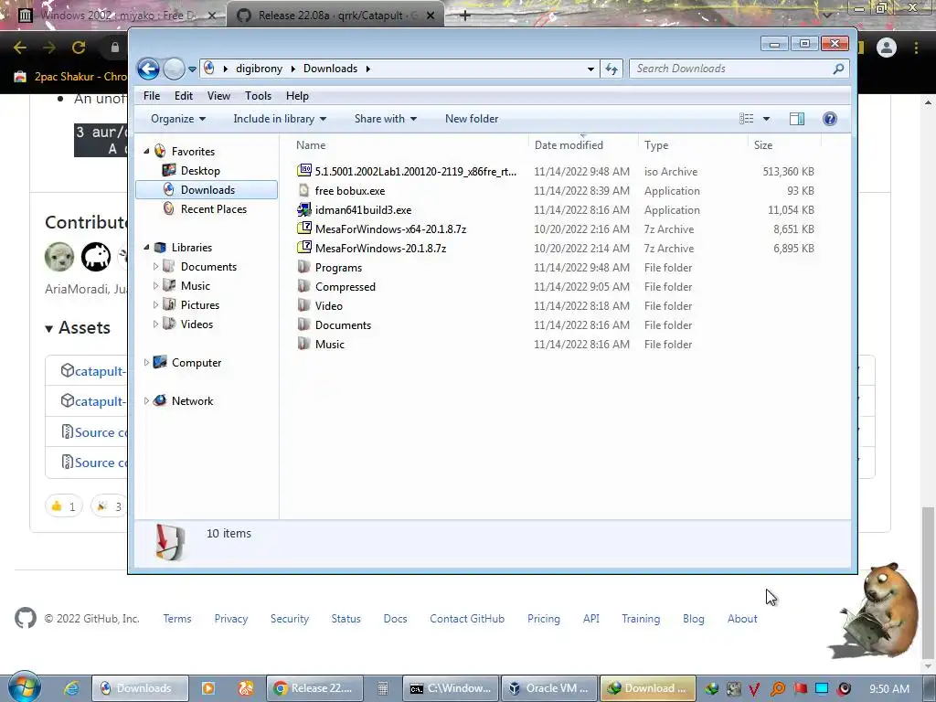Select the MesaForWindows-20.1.8.7z archive icon

304,248
